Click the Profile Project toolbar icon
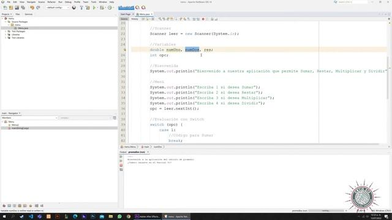392x220 pixels. [x=110, y=8]
